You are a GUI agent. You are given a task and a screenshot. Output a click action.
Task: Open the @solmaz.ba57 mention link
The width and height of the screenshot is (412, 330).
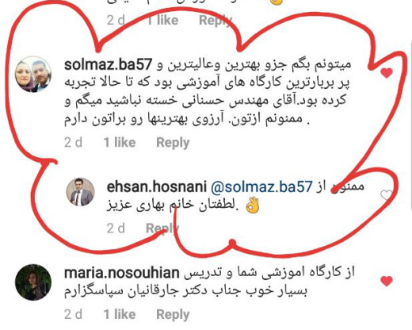click(x=261, y=186)
